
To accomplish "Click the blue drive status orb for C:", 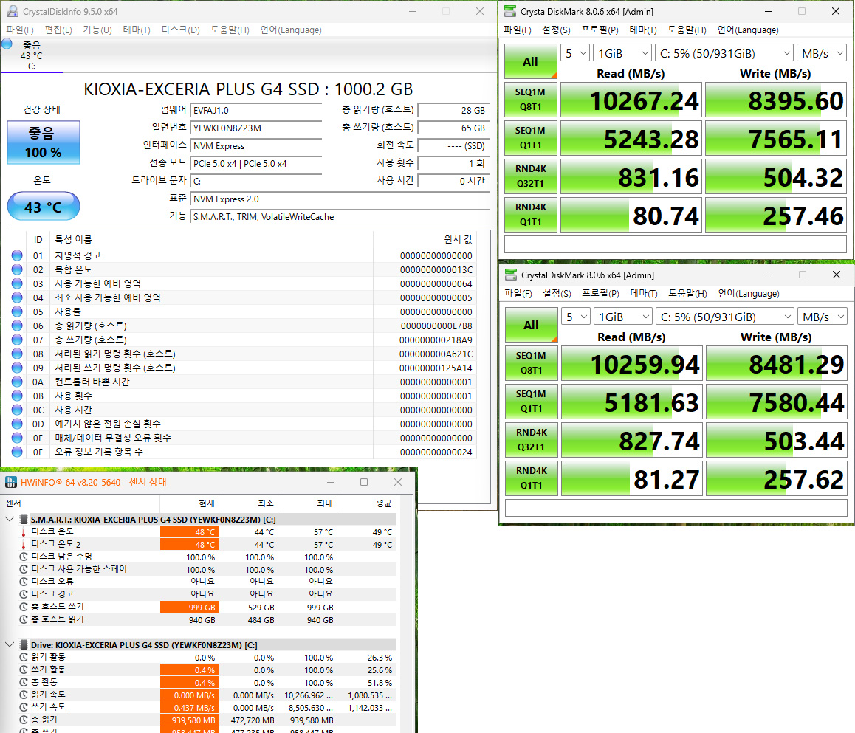I will click(x=7, y=44).
